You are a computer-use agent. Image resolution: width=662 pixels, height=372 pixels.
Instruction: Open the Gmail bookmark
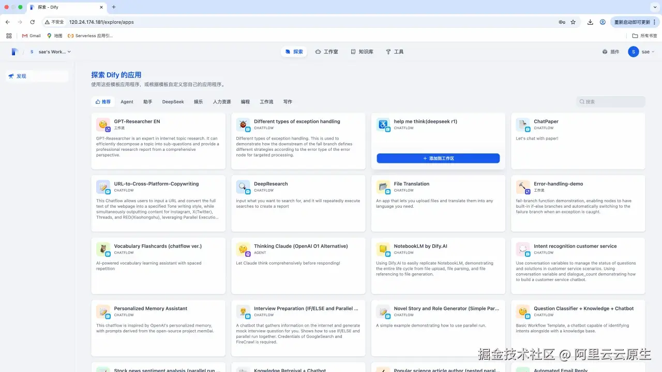click(32, 36)
